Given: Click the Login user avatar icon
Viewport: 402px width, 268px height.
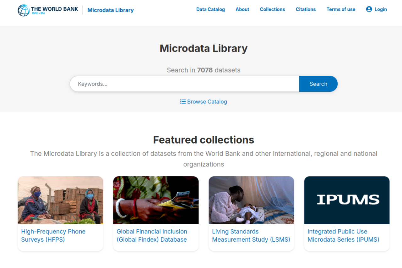Looking at the screenshot, I should pyautogui.click(x=369, y=9).
